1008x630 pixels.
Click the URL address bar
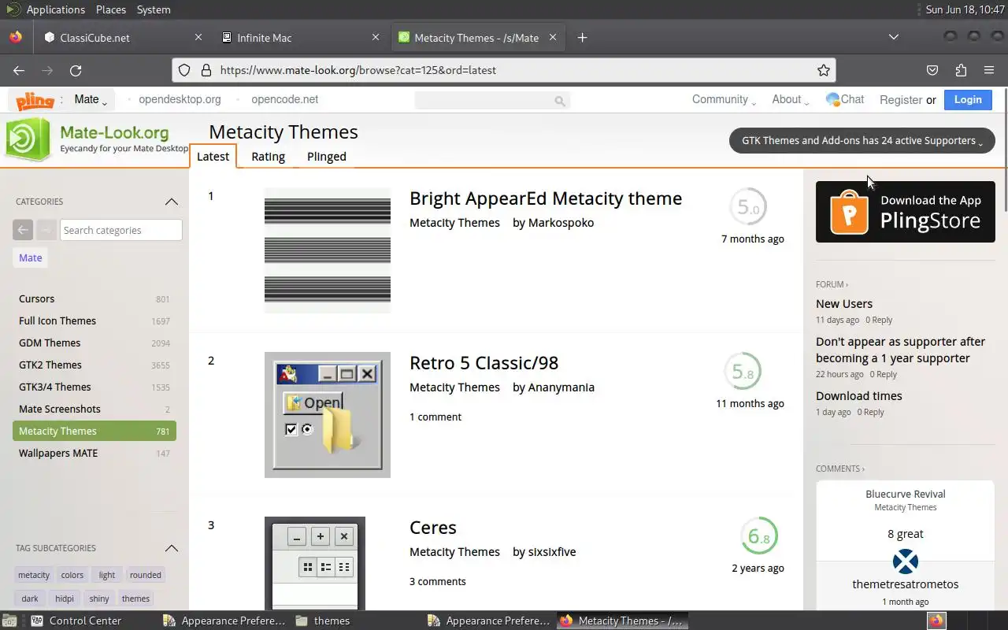504,70
